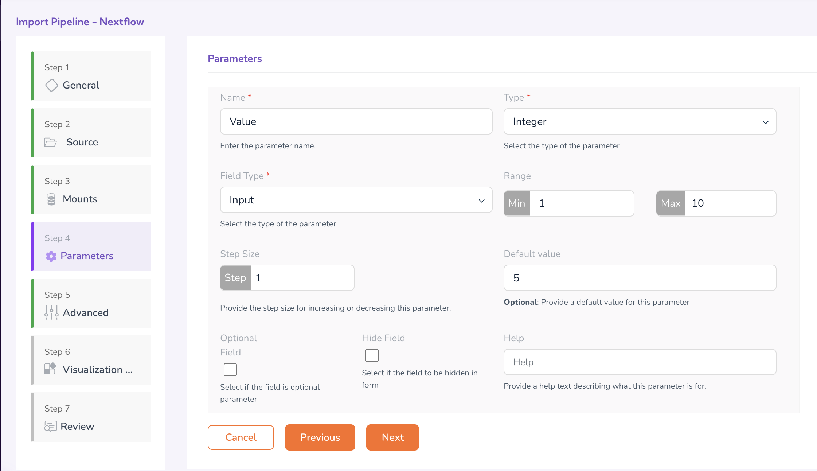
Task: Open the Type dropdown showing Integer
Action: click(640, 122)
